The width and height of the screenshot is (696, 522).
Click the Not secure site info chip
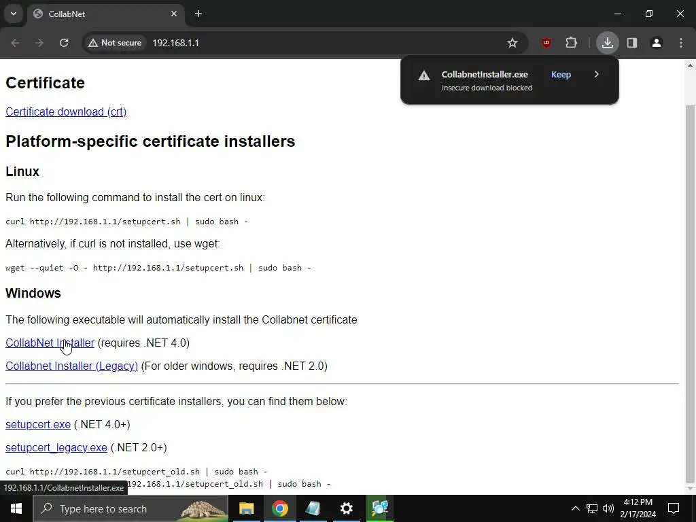115,43
